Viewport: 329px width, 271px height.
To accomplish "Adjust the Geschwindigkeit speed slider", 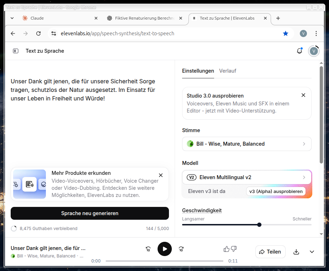I will pyautogui.click(x=259, y=225).
